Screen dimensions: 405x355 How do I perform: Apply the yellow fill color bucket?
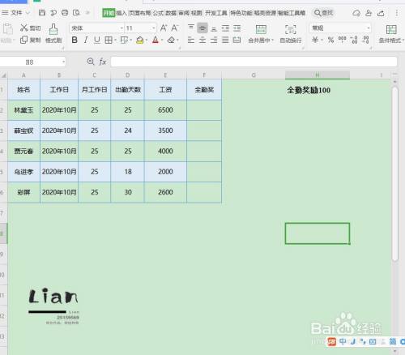click(x=140, y=40)
